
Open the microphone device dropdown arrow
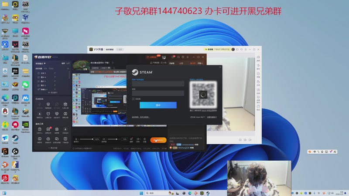79,139
